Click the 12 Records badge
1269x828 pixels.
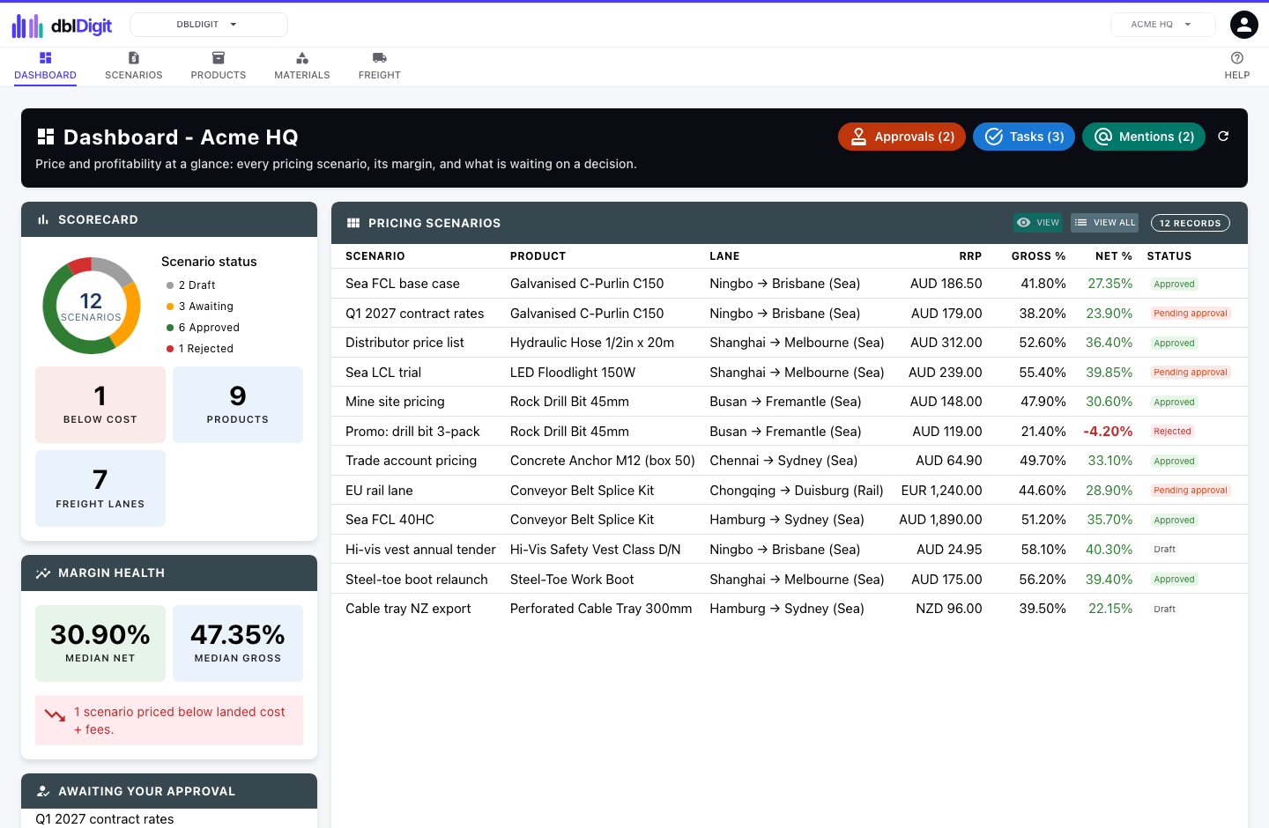(x=1191, y=223)
